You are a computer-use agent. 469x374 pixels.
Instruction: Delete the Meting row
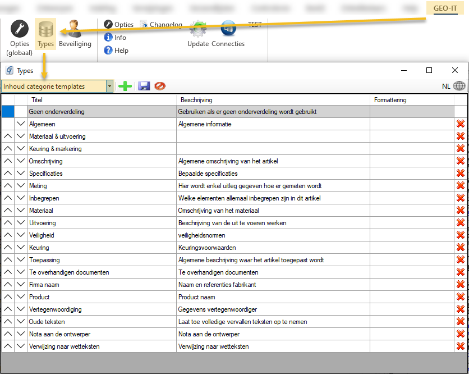pyautogui.click(x=461, y=186)
